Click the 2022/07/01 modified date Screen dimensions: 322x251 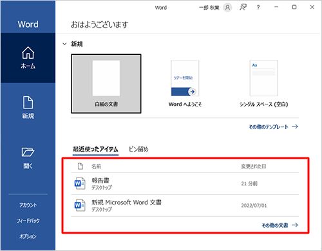click(x=254, y=206)
